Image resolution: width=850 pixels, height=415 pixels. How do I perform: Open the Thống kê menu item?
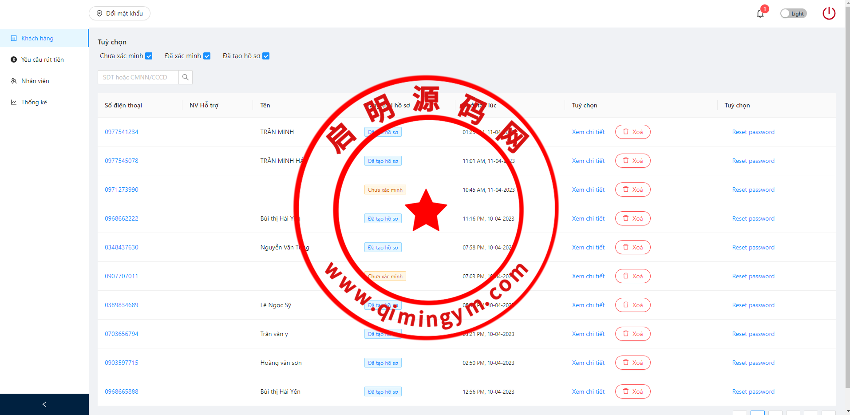tap(34, 102)
